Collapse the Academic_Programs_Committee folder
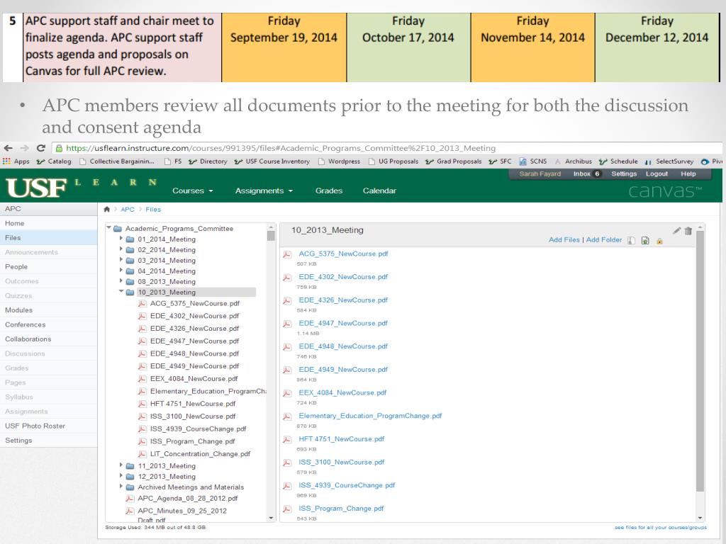This screenshot has width=726, height=544. pyautogui.click(x=108, y=228)
